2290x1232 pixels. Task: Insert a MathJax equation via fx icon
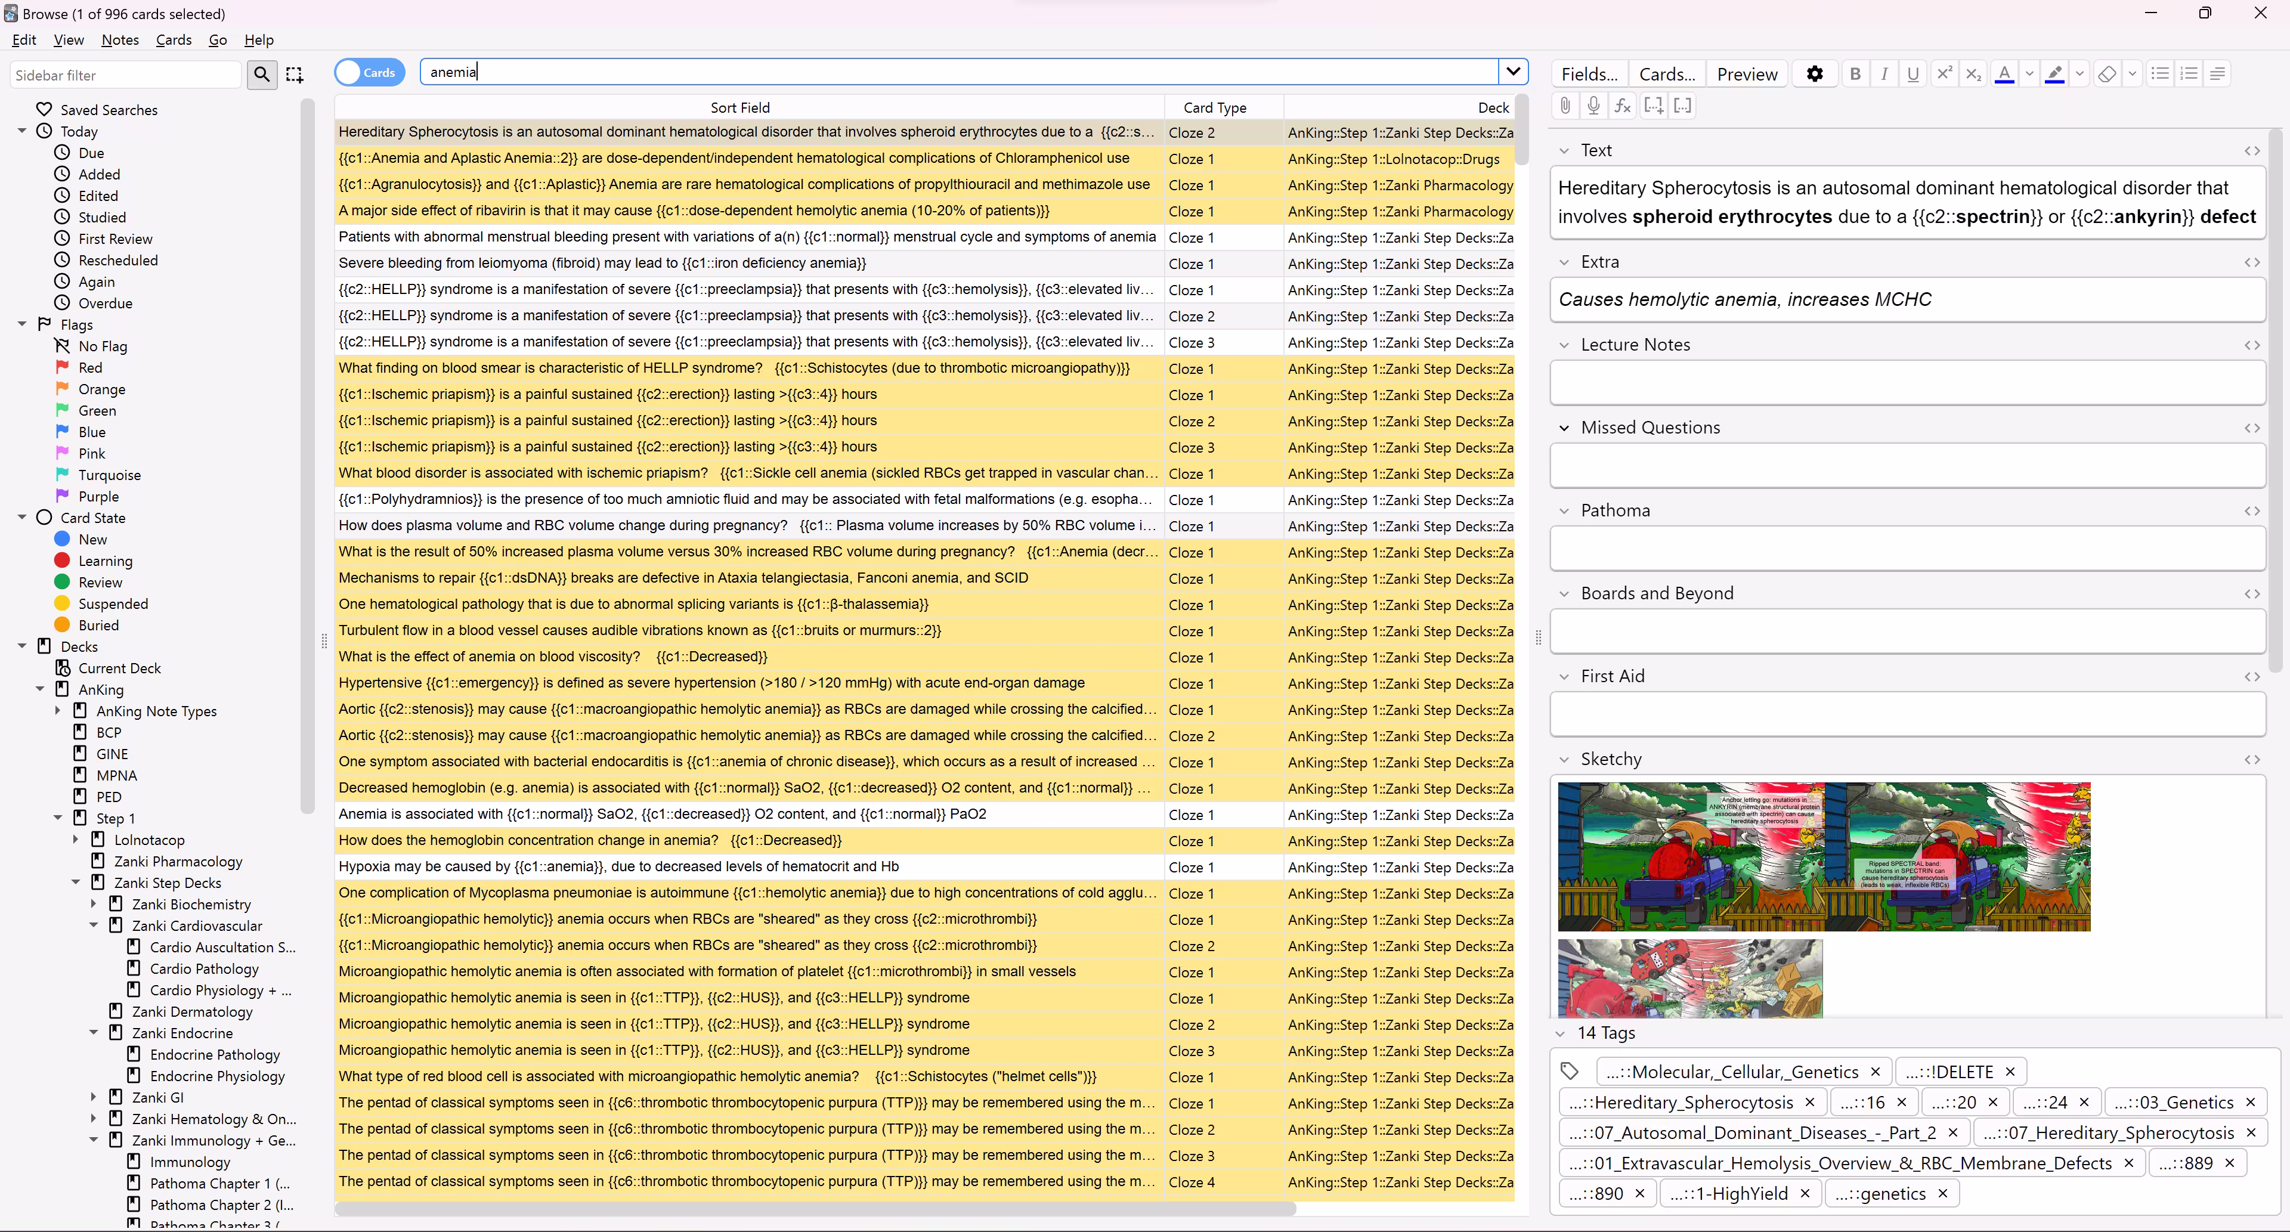click(1622, 105)
